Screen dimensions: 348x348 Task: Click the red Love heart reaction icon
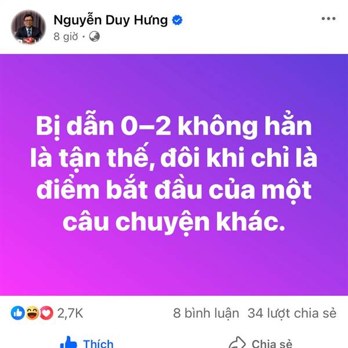pyautogui.click(x=46, y=313)
